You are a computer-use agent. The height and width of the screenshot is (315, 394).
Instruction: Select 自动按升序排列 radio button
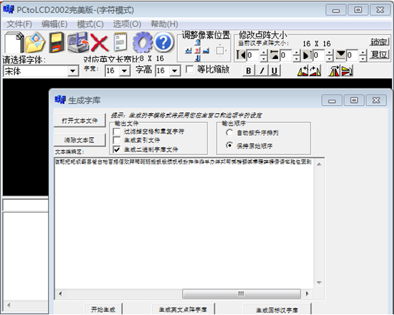coord(229,132)
